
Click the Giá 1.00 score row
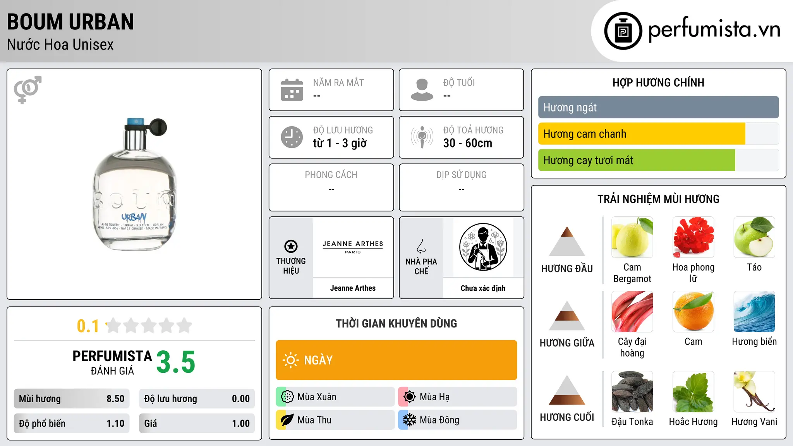pyautogui.click(x=197, y=423)
